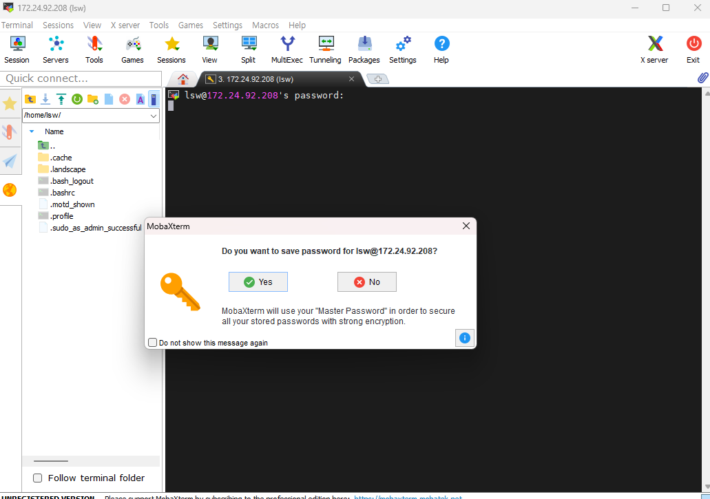
Task: Select the .landscape folder
Action: click(x=62, y=169)
